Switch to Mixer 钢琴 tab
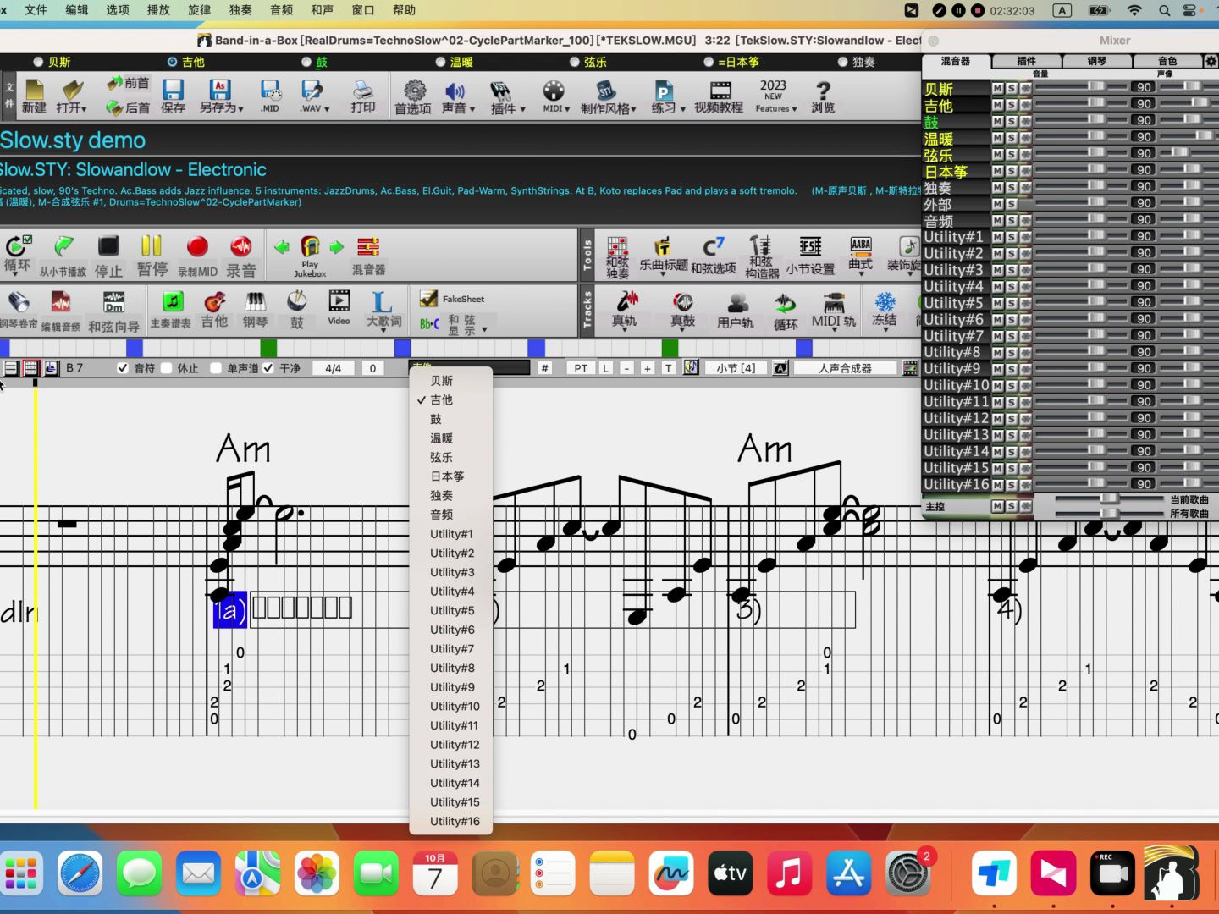The width and height of the screenshot is (1219, 914). tap(1097, 61)
